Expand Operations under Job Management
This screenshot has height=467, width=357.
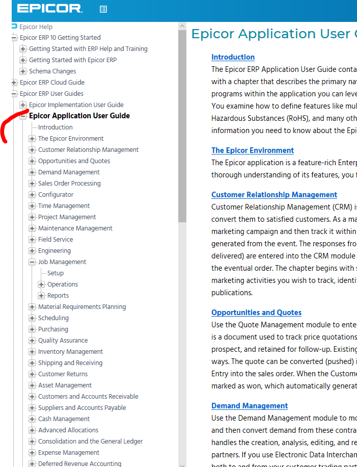point(41,284)
